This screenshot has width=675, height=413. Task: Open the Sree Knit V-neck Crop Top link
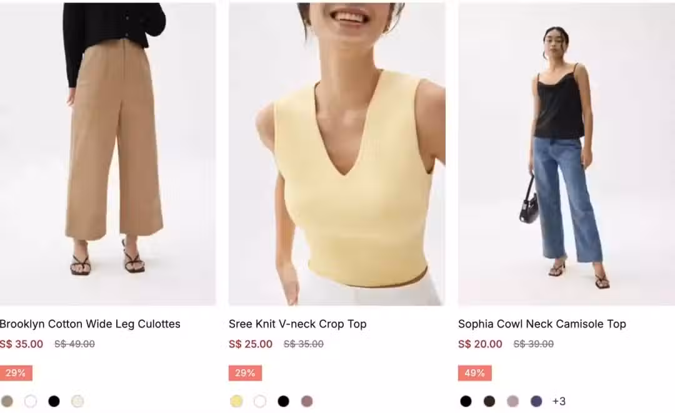pos(297,324)
